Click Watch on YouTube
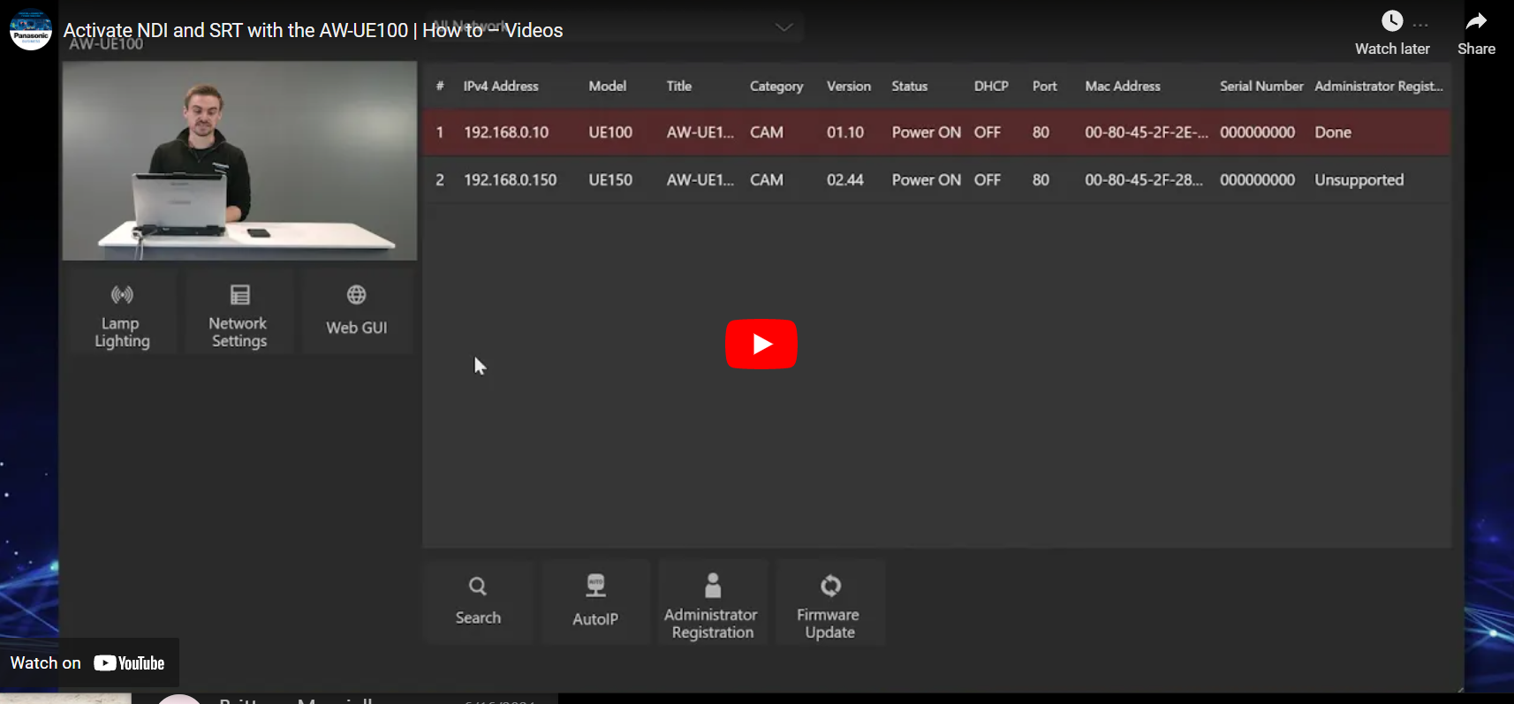The height and width of the screenshot is (704, 1514). (x=88, y=662)
